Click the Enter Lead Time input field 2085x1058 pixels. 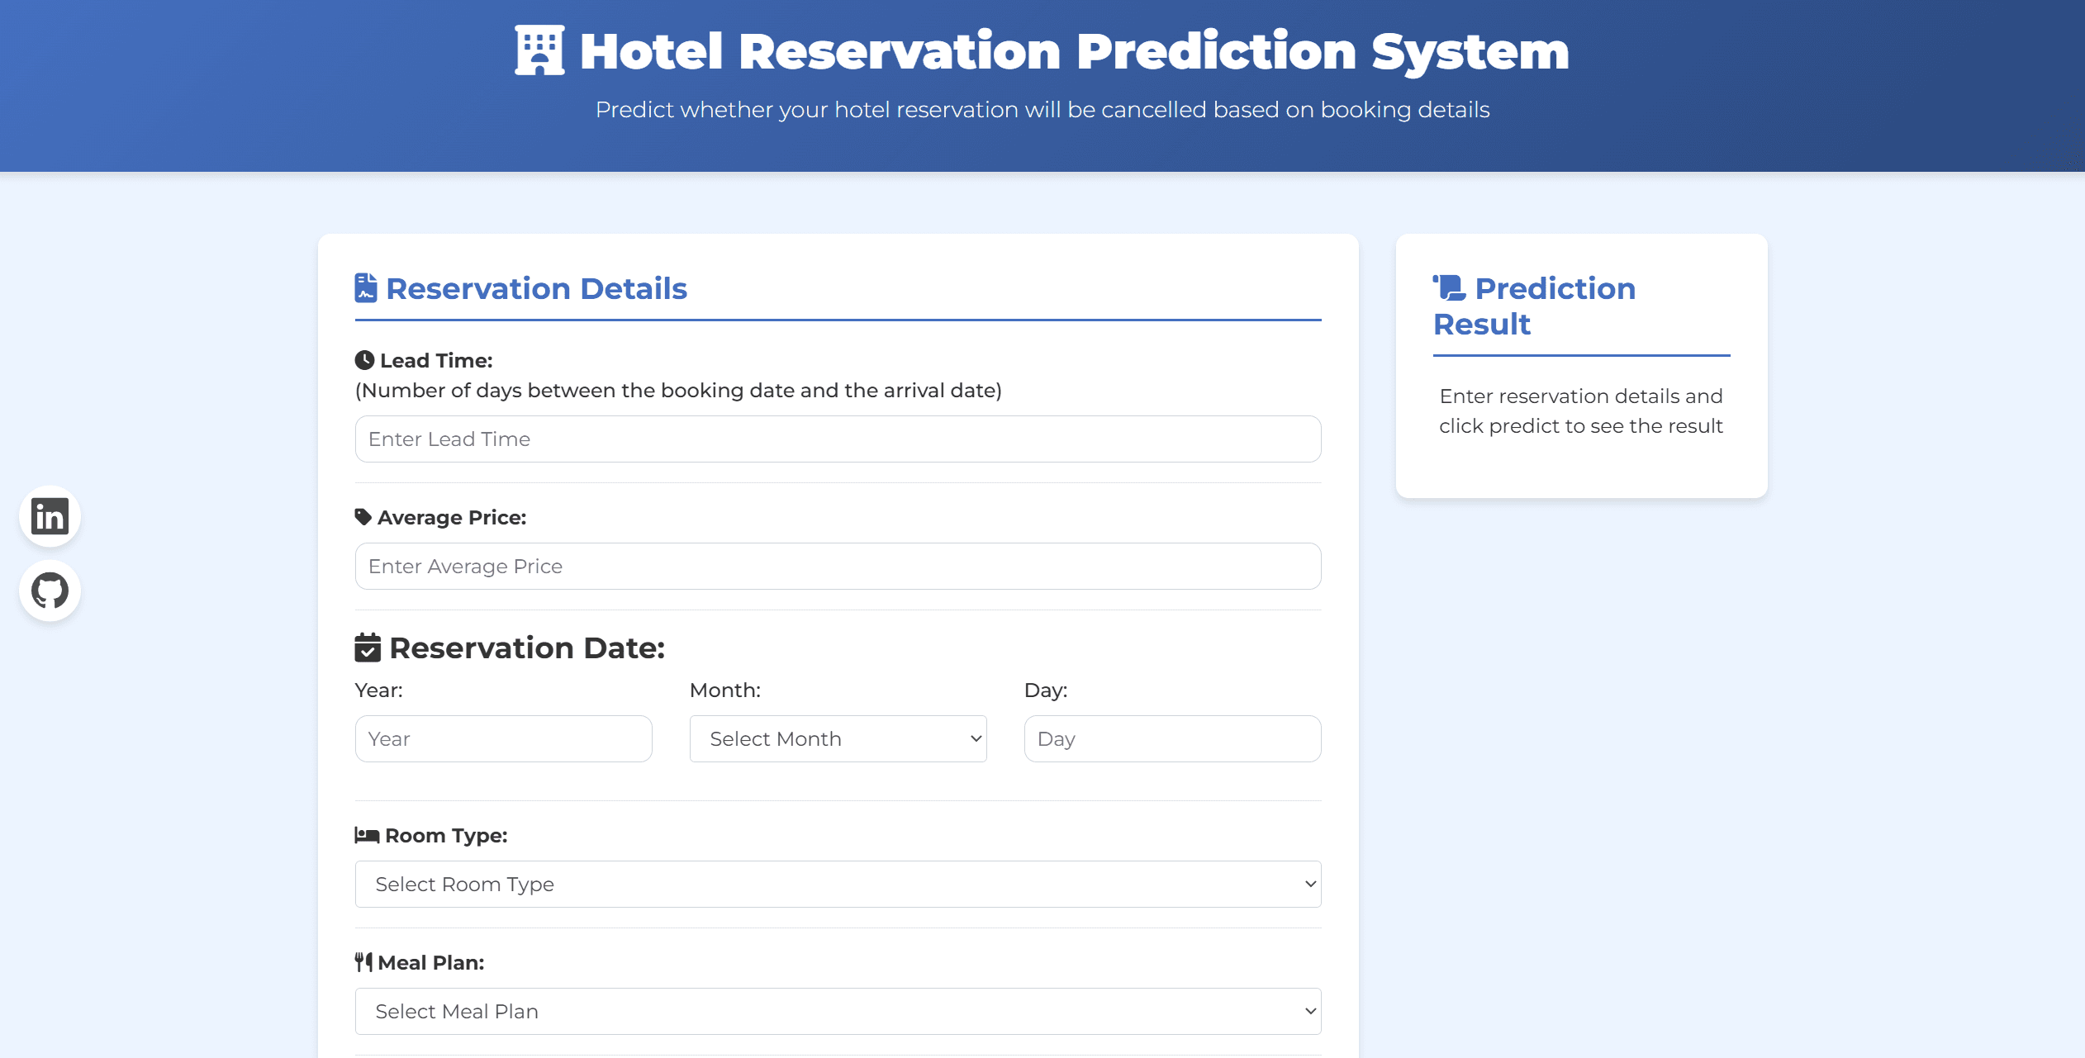coord(838,439)
